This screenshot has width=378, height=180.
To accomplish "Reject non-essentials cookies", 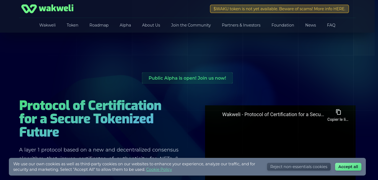I will tap(299, 167).
